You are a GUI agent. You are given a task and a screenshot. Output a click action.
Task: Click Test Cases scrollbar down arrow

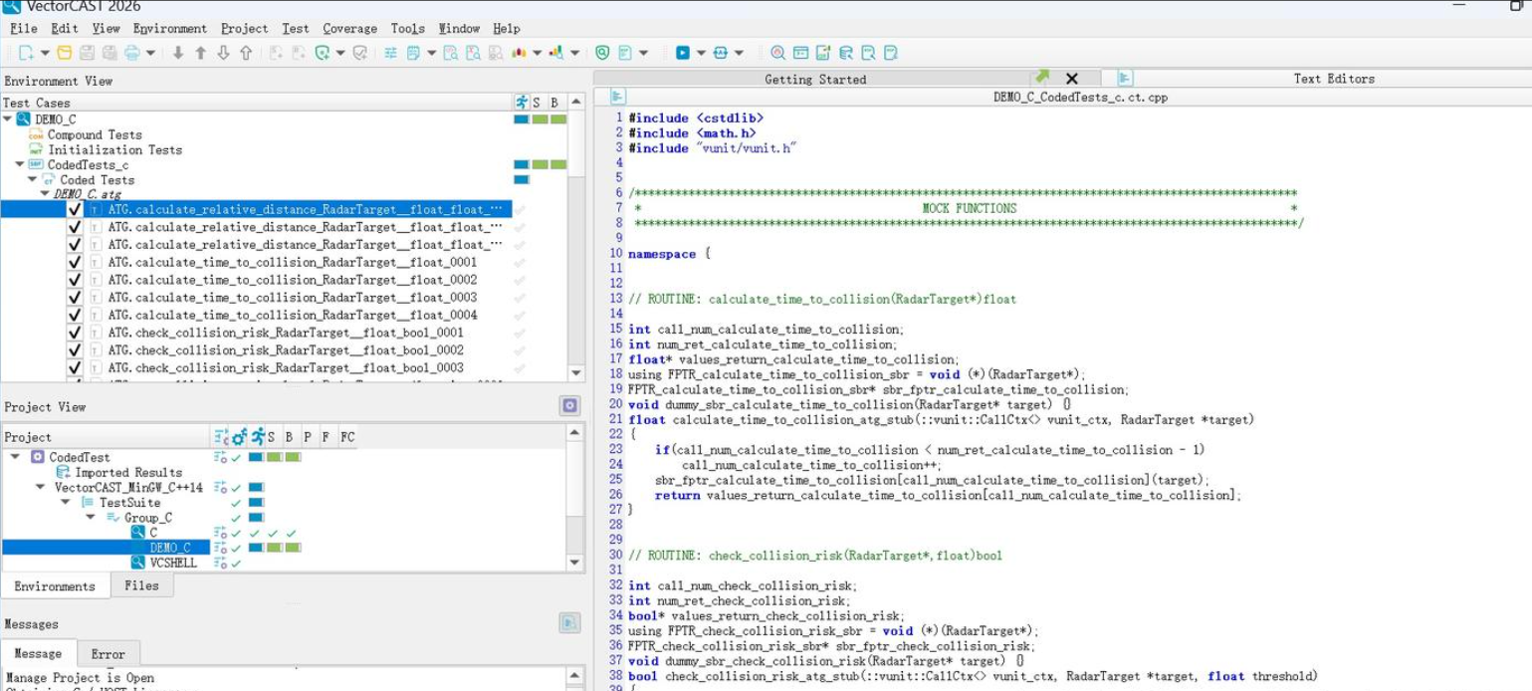click(575, 372)
